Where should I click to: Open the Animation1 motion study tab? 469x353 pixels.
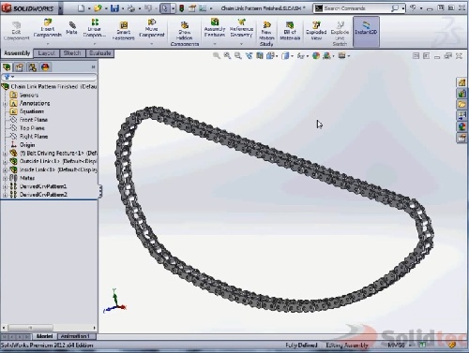pos(75,336)
